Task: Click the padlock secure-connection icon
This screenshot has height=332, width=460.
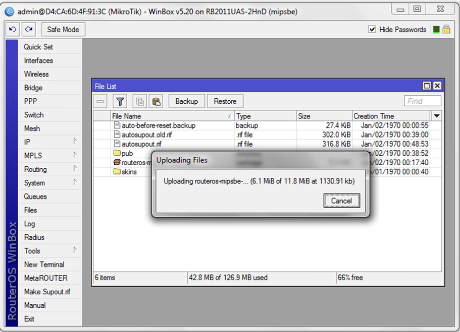Action: tap(446, 29)
